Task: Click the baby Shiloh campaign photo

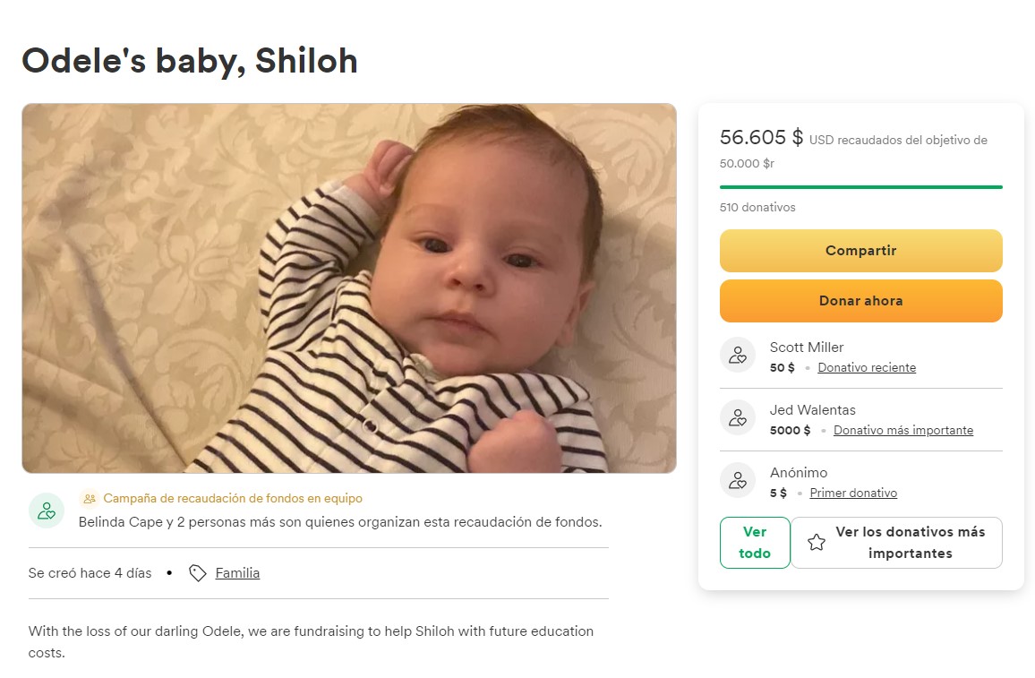Action: click(349, 288)
